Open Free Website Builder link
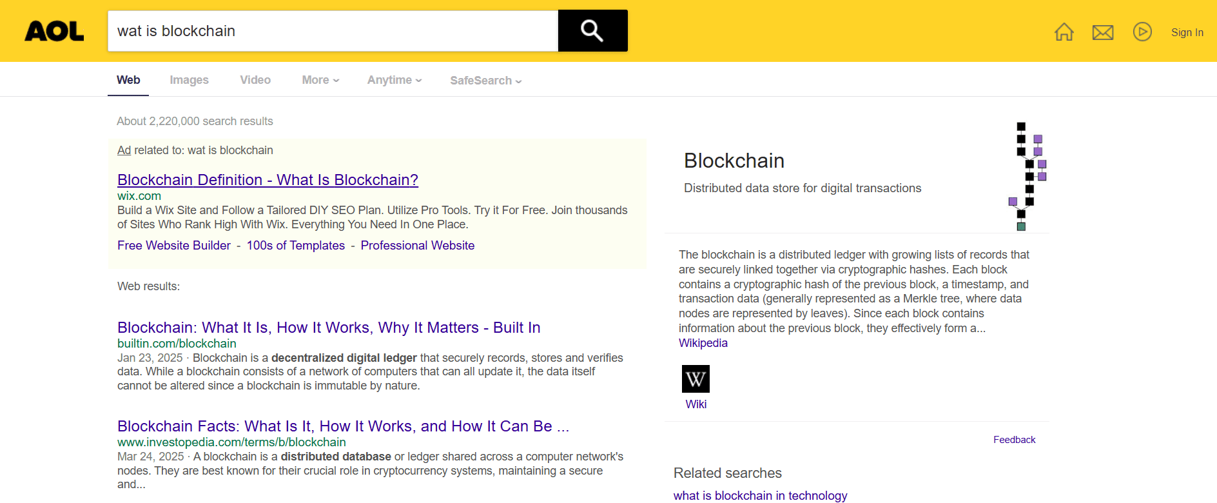Image resolution: width=1217 pixels, height=503 pixels. click(174, 246)
